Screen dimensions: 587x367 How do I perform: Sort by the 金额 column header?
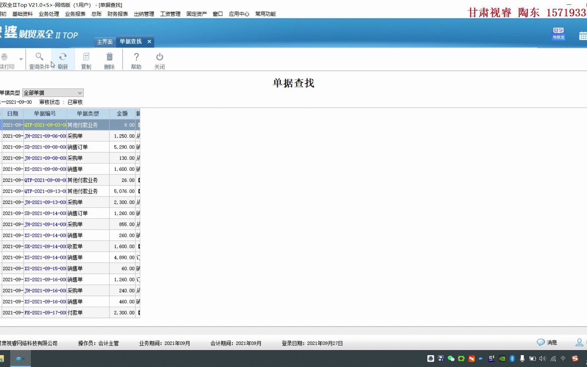tap(122, 113)
